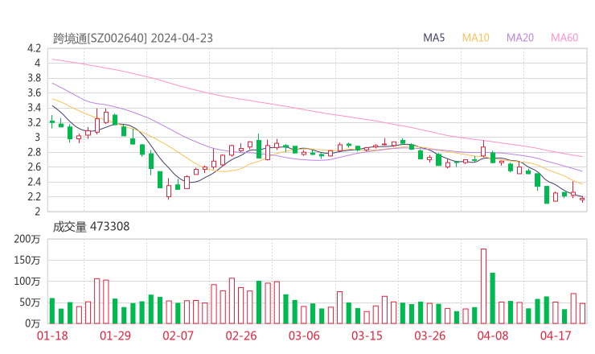Image resolution: width=595 pixels, height=354 pixels.
Task: Click the 03-26 date axis label
Action: pos(430,335)
